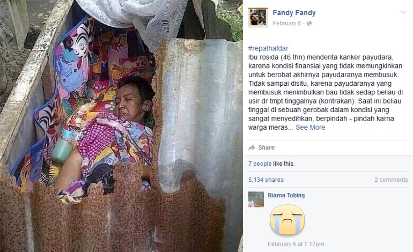Open the #repathafdar hashtag

coord(268,48)
